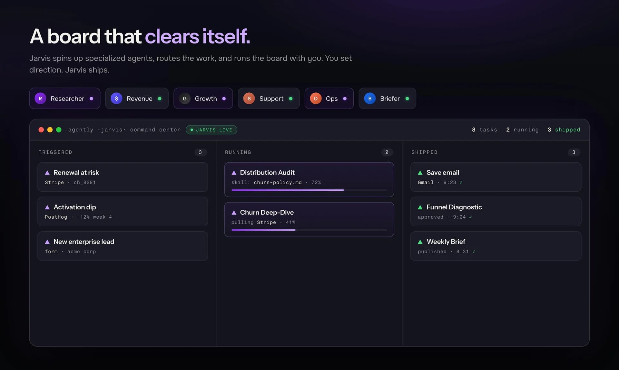Click the orange S Support avatar icon
The width and height of the screenshot is (619, 370).
249,99
